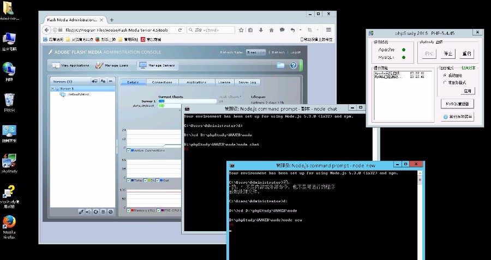Bookmark this page with star icon
Image resolution: width=491 pixels, height=260 pixels.
coord(240,30)
